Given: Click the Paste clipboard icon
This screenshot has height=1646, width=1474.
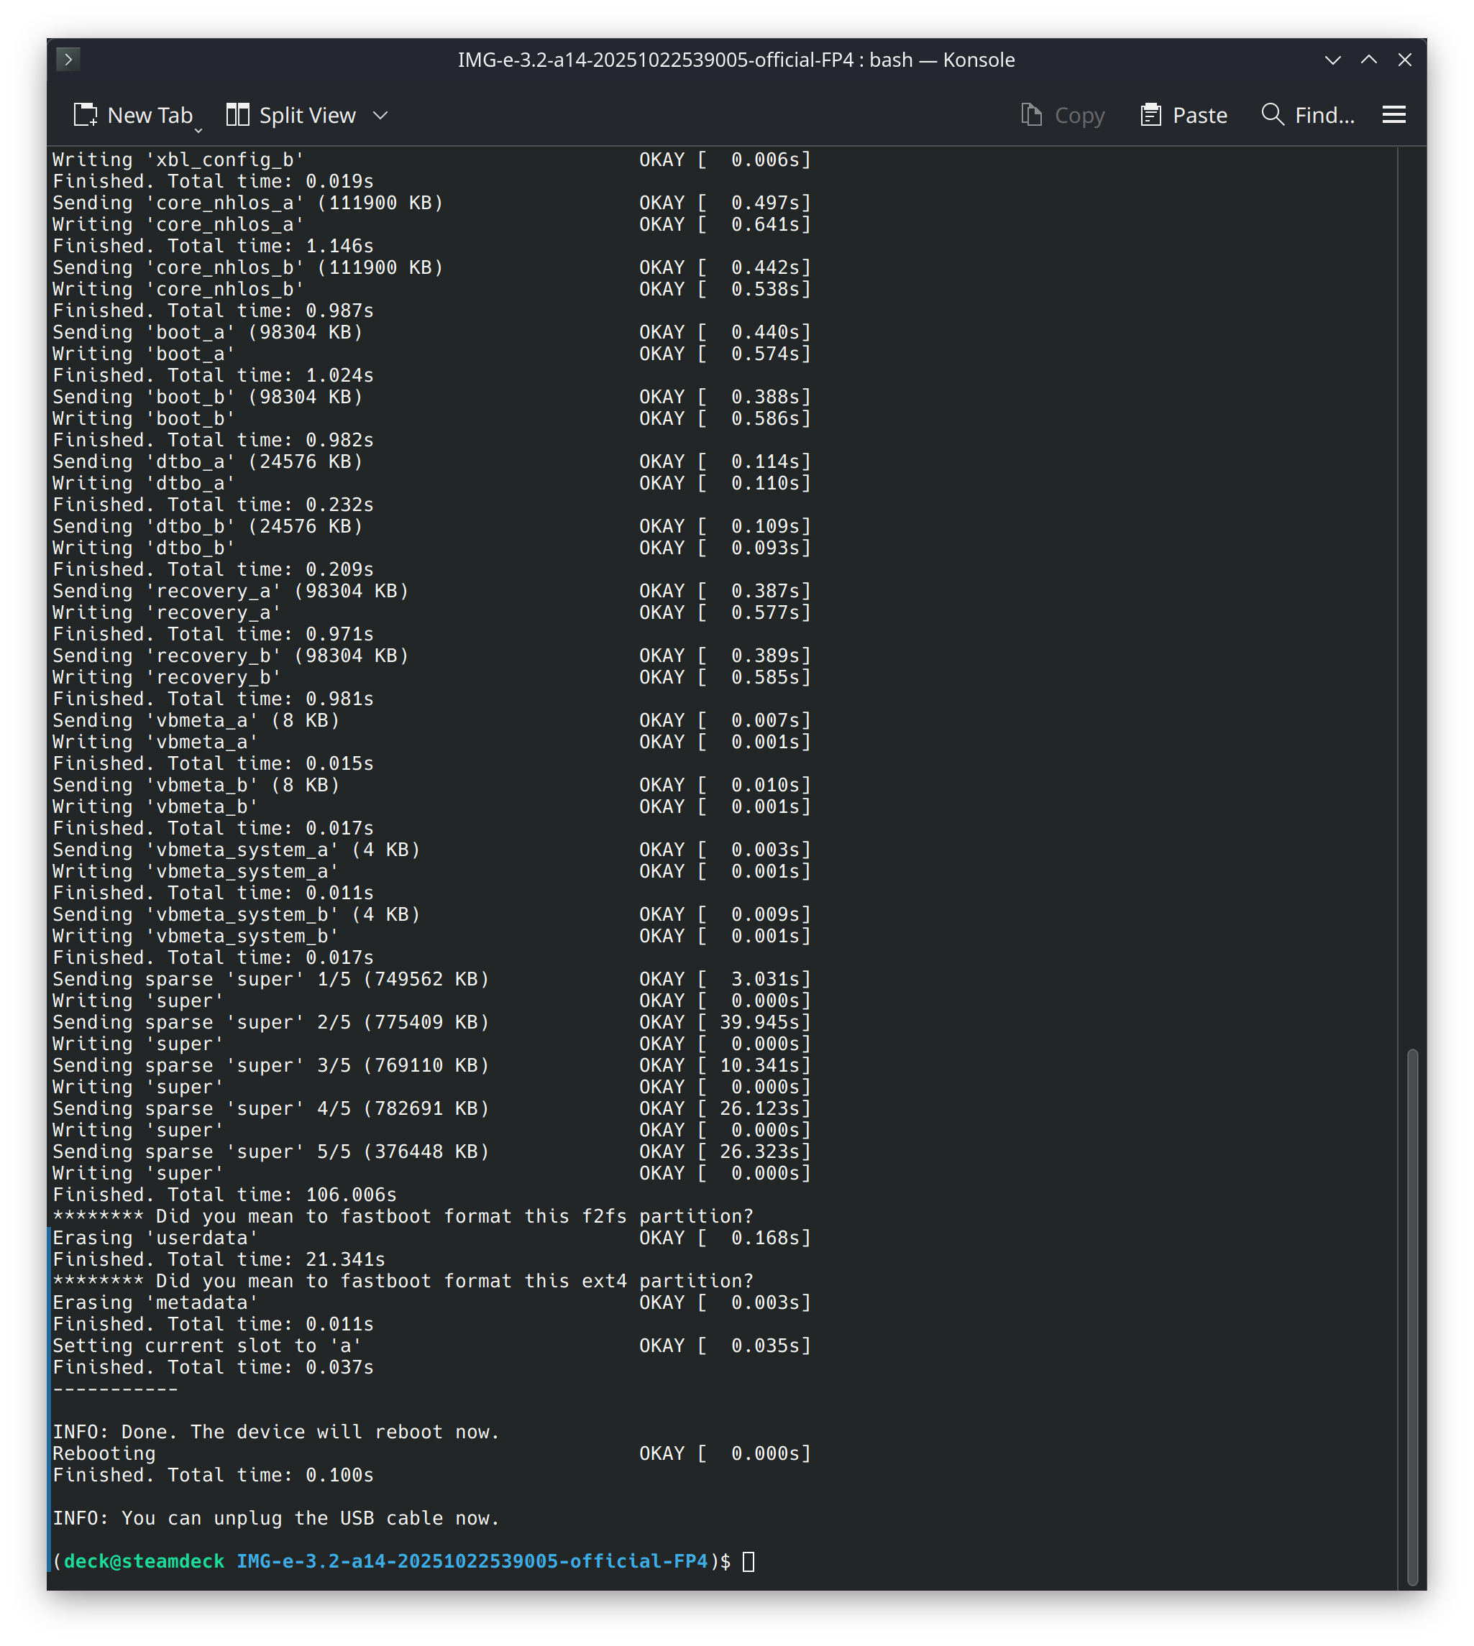Looking at the screenshot, I should tap(1150, 115).
